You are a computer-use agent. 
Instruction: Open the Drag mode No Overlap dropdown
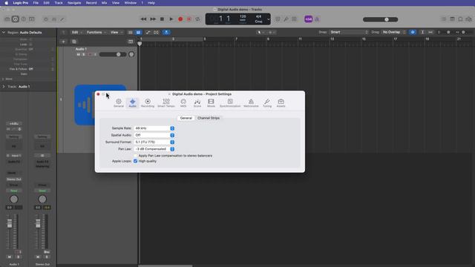click(394, 32)
